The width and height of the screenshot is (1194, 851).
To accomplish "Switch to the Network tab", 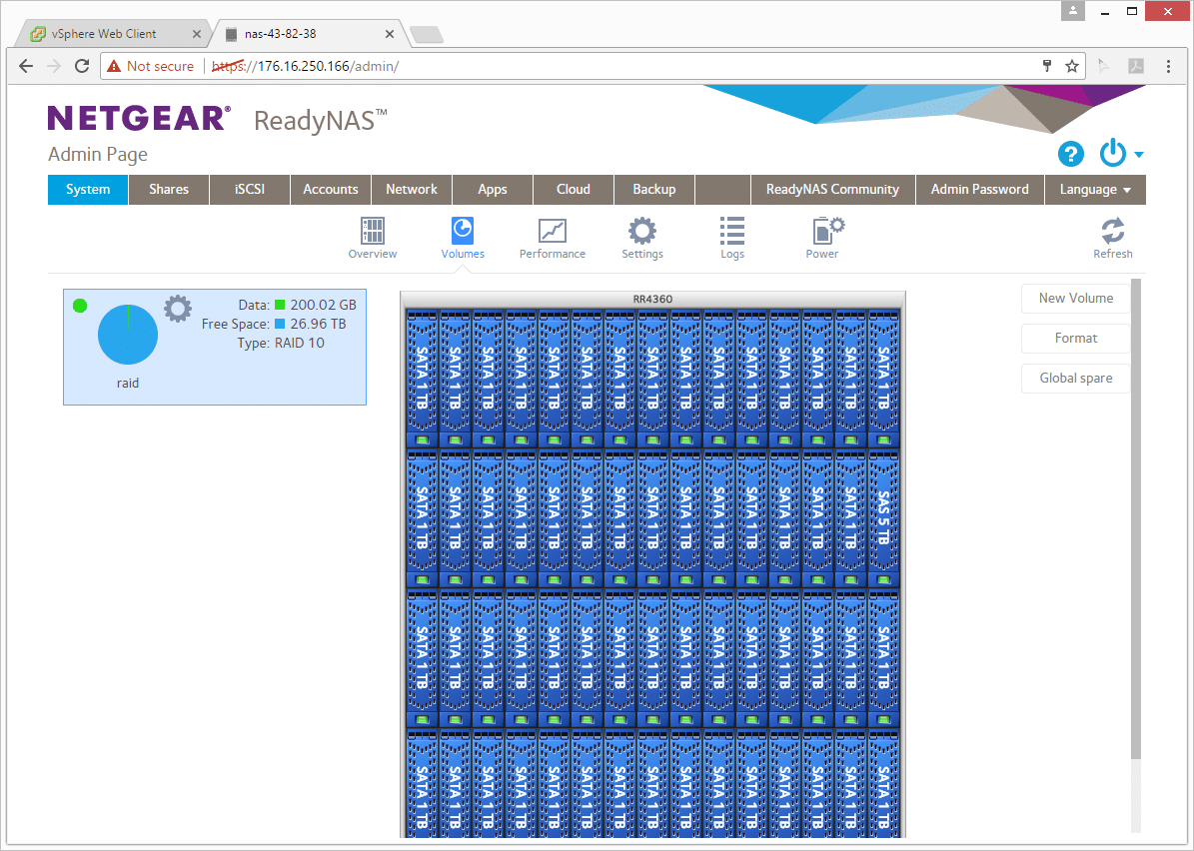I will point(412,190).
